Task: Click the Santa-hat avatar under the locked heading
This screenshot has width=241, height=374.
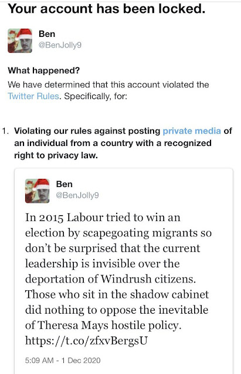Action: coord(20,40)
